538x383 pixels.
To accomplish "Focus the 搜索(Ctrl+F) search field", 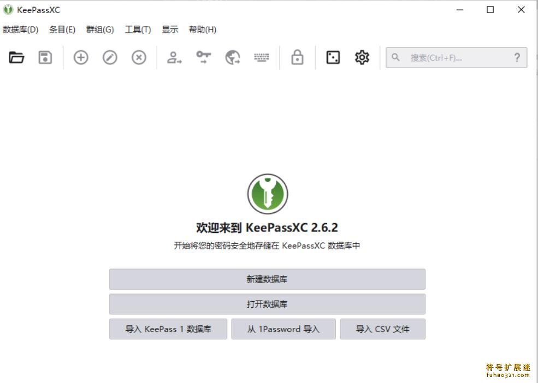I will (x=456, y=58).
